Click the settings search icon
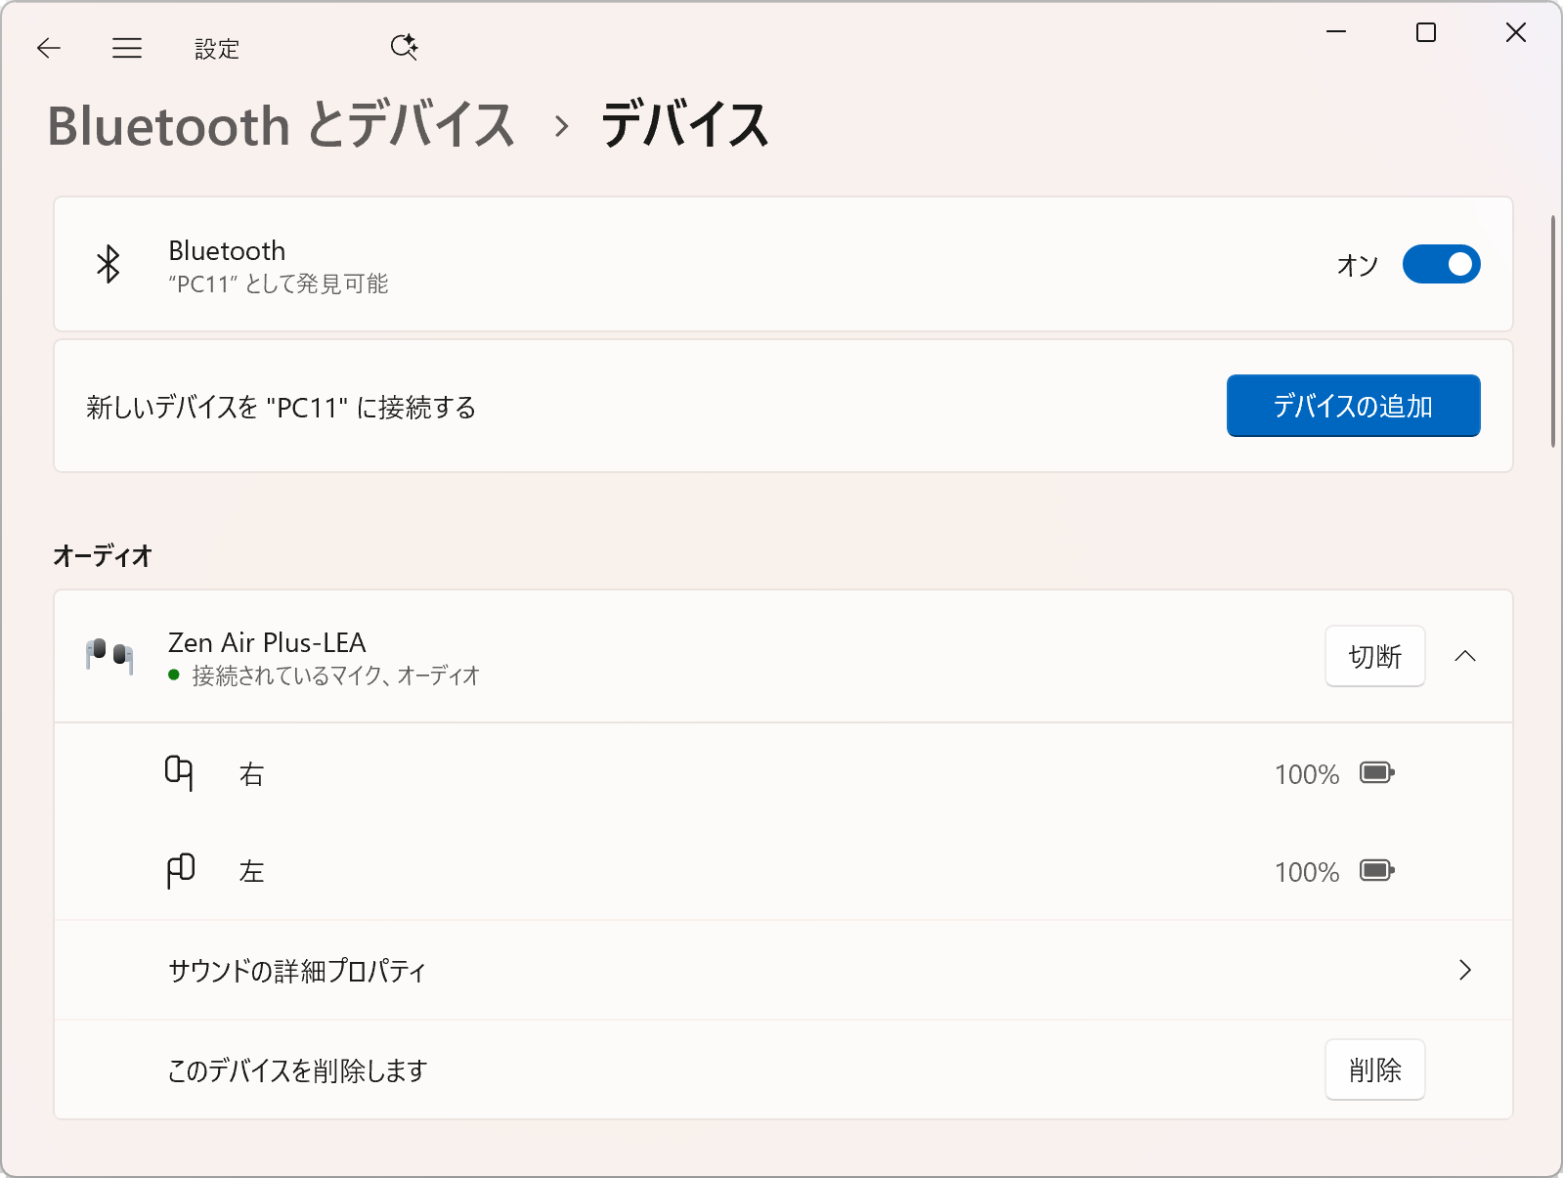The width and height of the screenshot is (1563, 1178). pos(404,47)
